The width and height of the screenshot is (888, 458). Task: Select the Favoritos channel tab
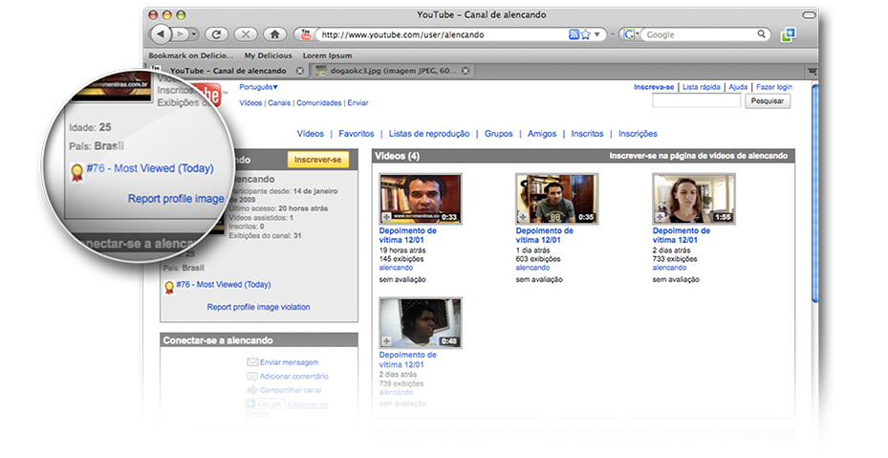(357, 134)
